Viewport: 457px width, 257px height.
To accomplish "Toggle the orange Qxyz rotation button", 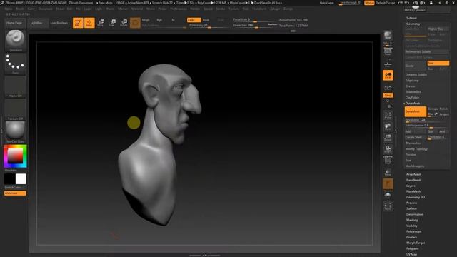I will pyautogui.click(x=388, y=95).
